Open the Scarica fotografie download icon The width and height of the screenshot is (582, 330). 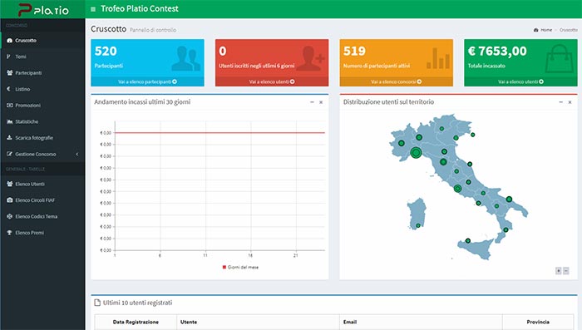point(10,138)
